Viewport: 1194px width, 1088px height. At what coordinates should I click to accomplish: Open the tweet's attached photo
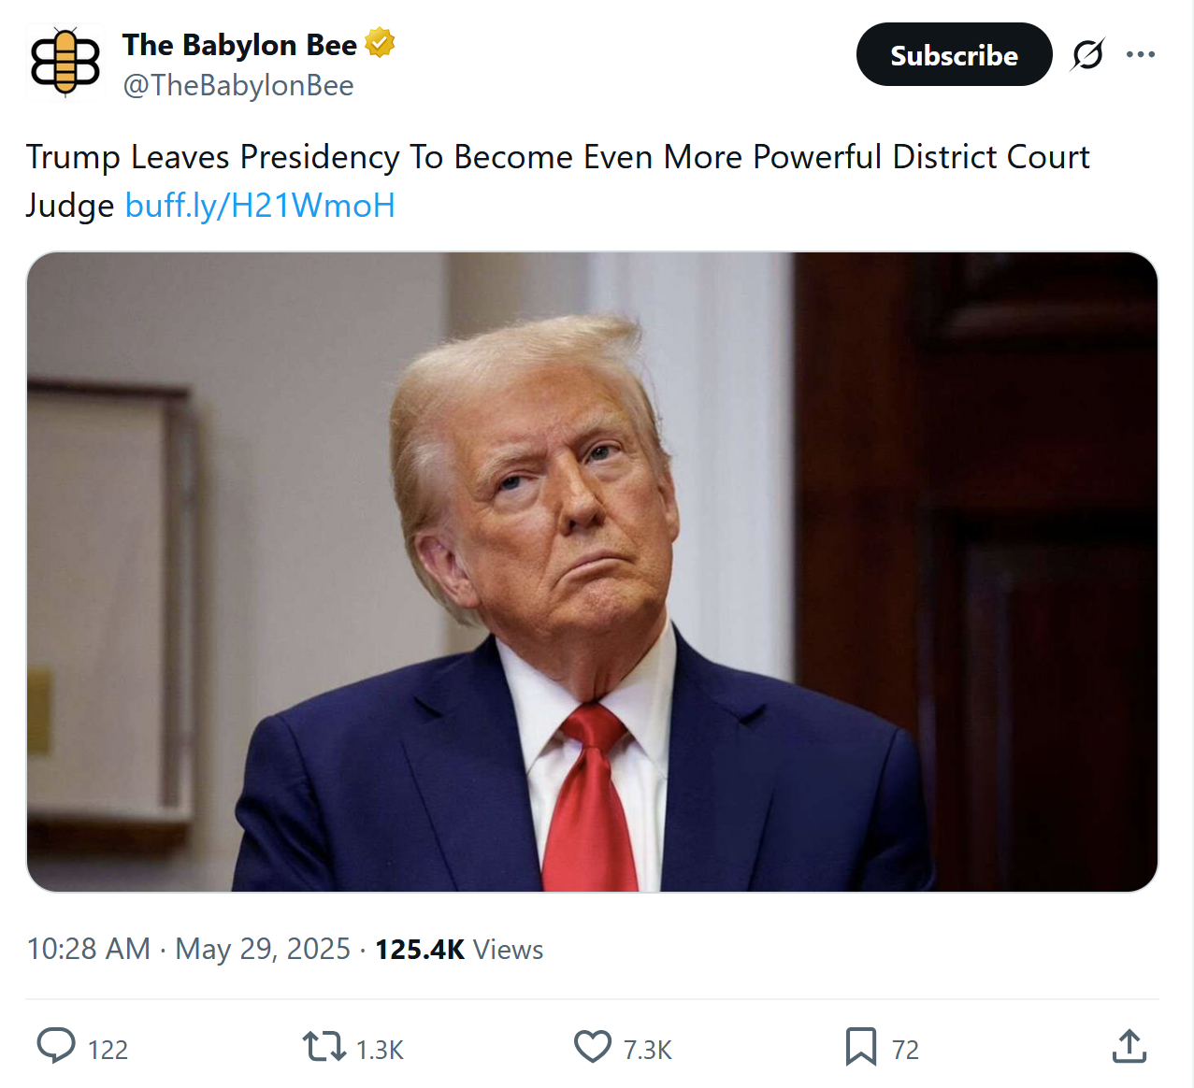click(x=592, y=571)
